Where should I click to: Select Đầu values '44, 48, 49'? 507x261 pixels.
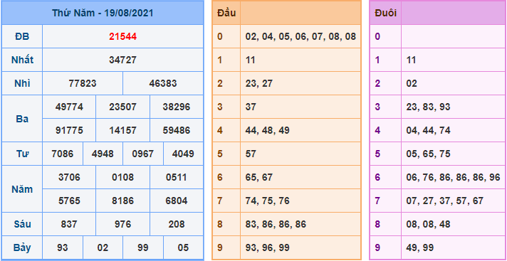tap(268, 130)
